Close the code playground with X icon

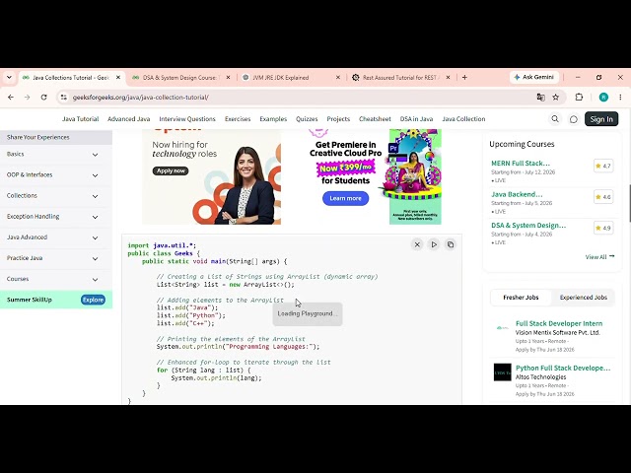(x=417, y=244)
